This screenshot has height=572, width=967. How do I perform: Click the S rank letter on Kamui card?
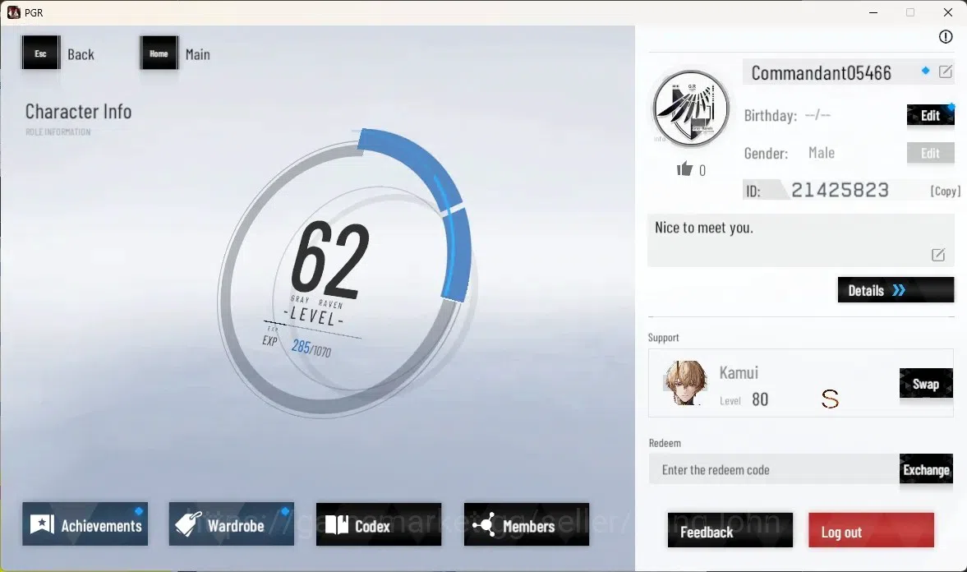click(x=830, y=399)
